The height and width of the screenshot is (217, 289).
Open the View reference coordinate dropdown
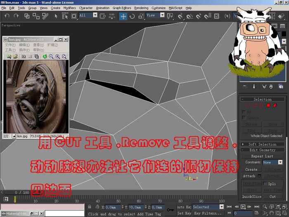162,15
